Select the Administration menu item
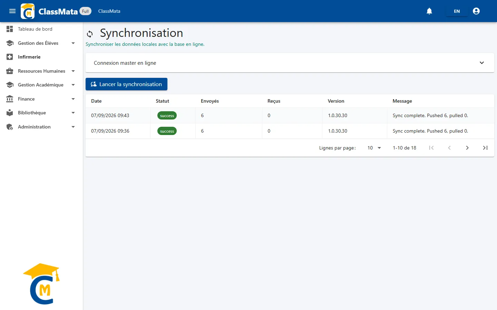The height and width of the screenshot is (310, 497). point(41,127)
